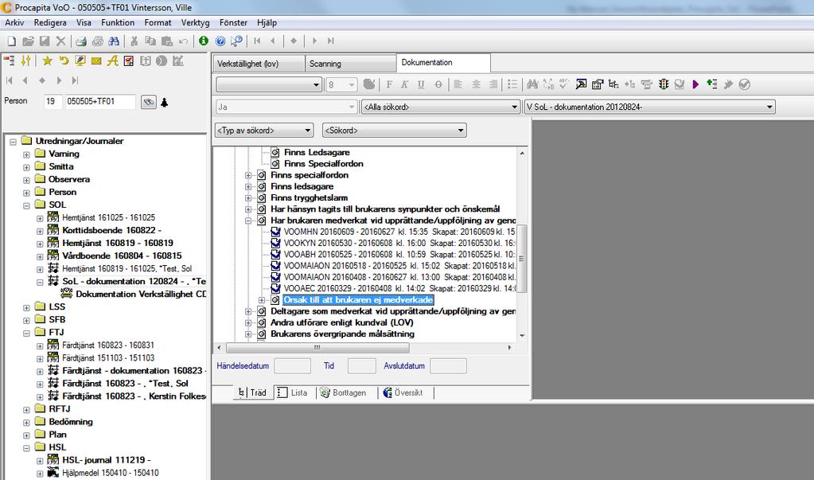
Task: Open the Funktion menu
Action: pos(118,22)
